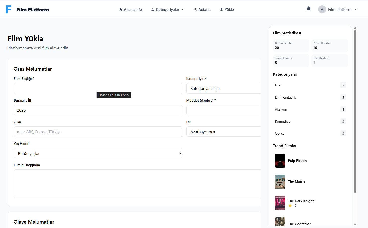Expand the Film Platform account menu
This screenshot has height=228, width=368.
click(342, 10)
